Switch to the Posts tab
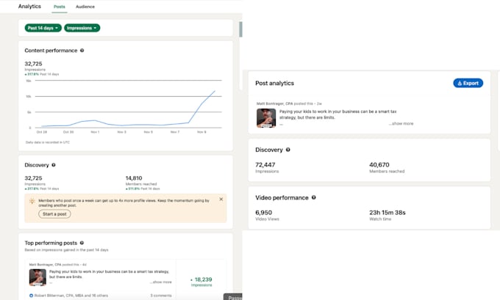 coord(60,7)
